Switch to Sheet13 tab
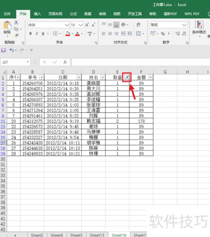Image resolution: width=210 pixels, height=237 pixels. [97, 235]
